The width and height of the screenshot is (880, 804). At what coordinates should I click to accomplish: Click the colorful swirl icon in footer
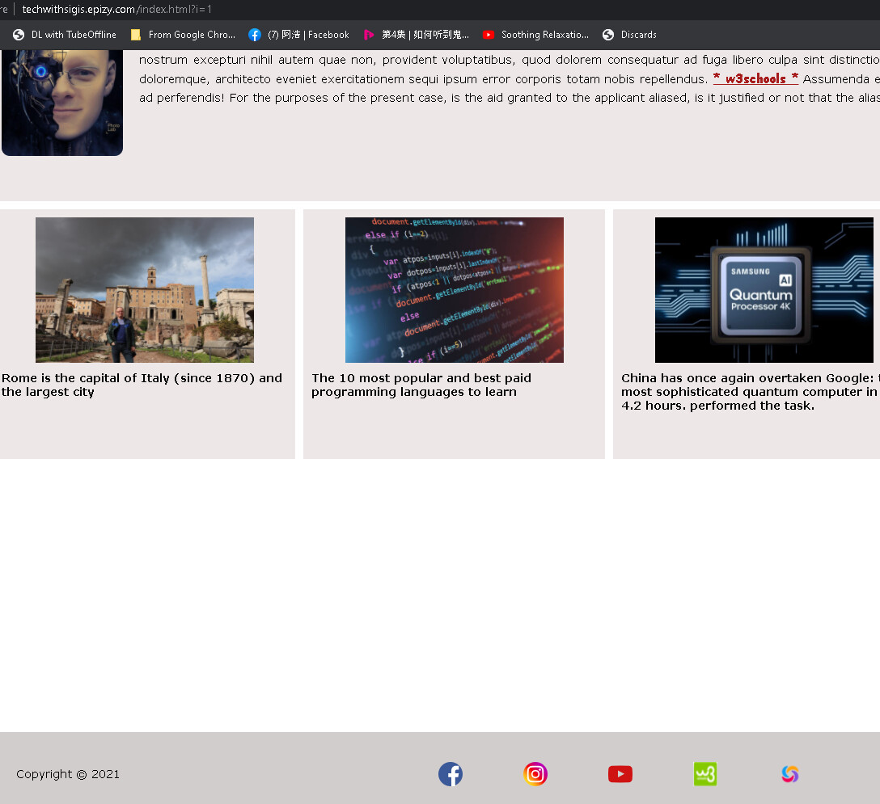click(x=790, y=774)
